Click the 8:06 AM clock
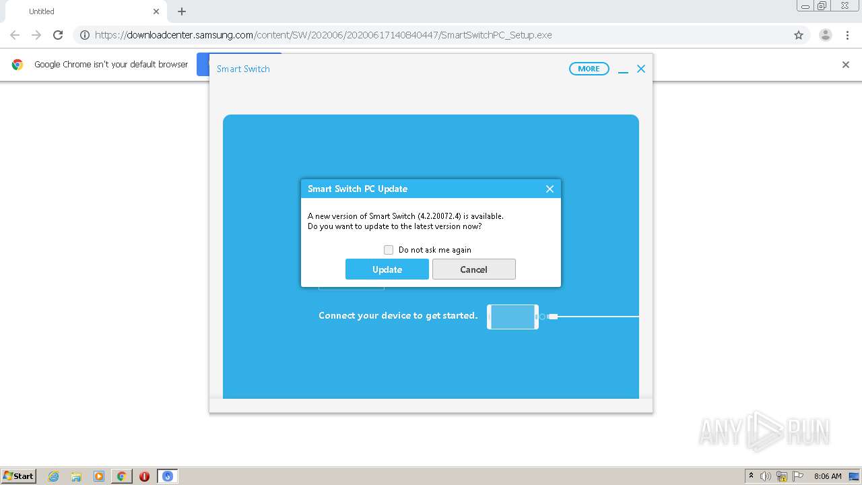The width and height of the screenshot is (862, 485). pos(828,476)
